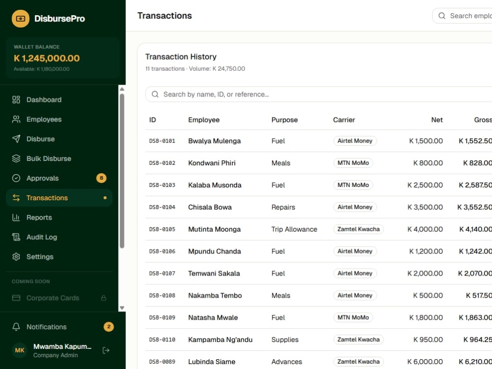Click Zamtel Kwacha tag for Mutinta Moonga

point(358,229)
